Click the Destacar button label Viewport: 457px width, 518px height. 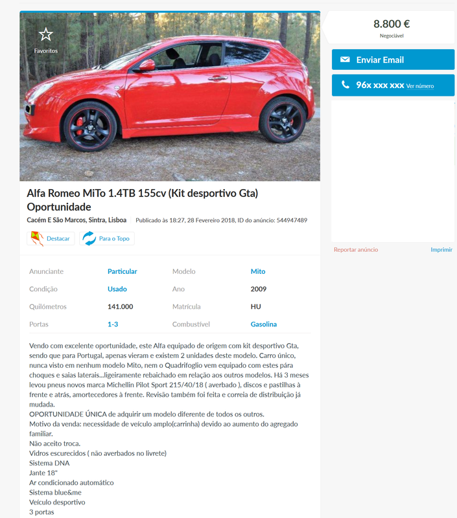point(58,238)
